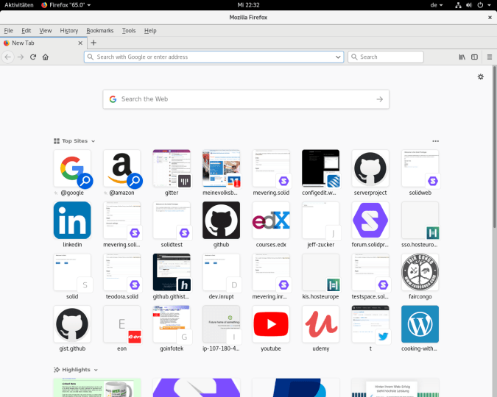Image resolution: width=497 pixels, height=397 pixels.
Task: Open the Edit menu
Action: pyautogui.click(x=27, y=30)
